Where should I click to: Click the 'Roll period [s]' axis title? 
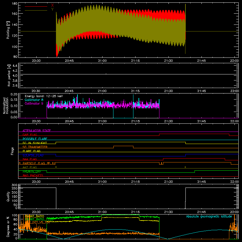(x=9, y=76)
